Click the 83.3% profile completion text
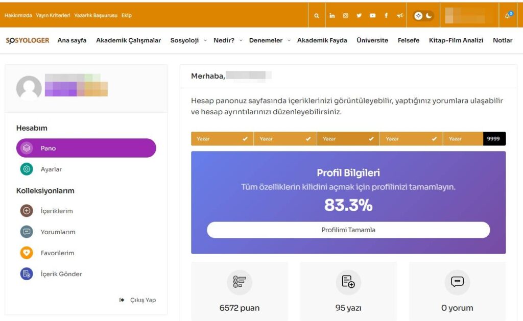The height and width of the screenshot is (321, 523). 348,205
